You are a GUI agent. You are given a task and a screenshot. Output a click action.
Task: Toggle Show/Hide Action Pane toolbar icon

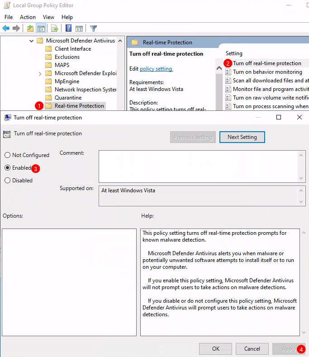pos(79,29)
